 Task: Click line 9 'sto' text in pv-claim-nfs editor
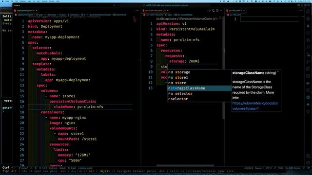click(164, 67)
